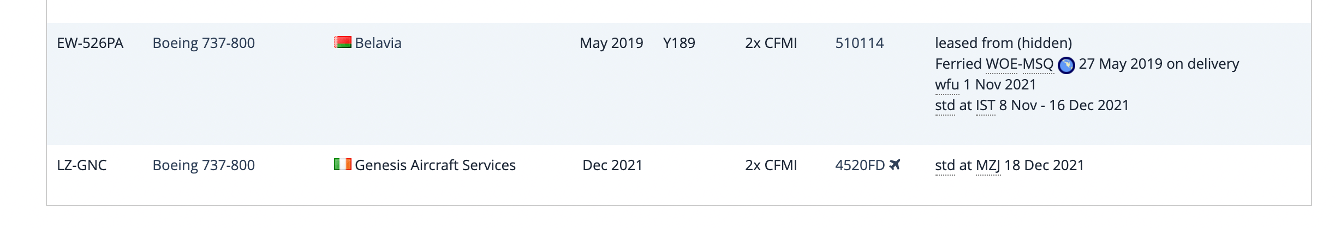Click the Irish flag beside Genesis Aircraft Services
This screenshot has height=228, width=1335.
tap(342, 164)
